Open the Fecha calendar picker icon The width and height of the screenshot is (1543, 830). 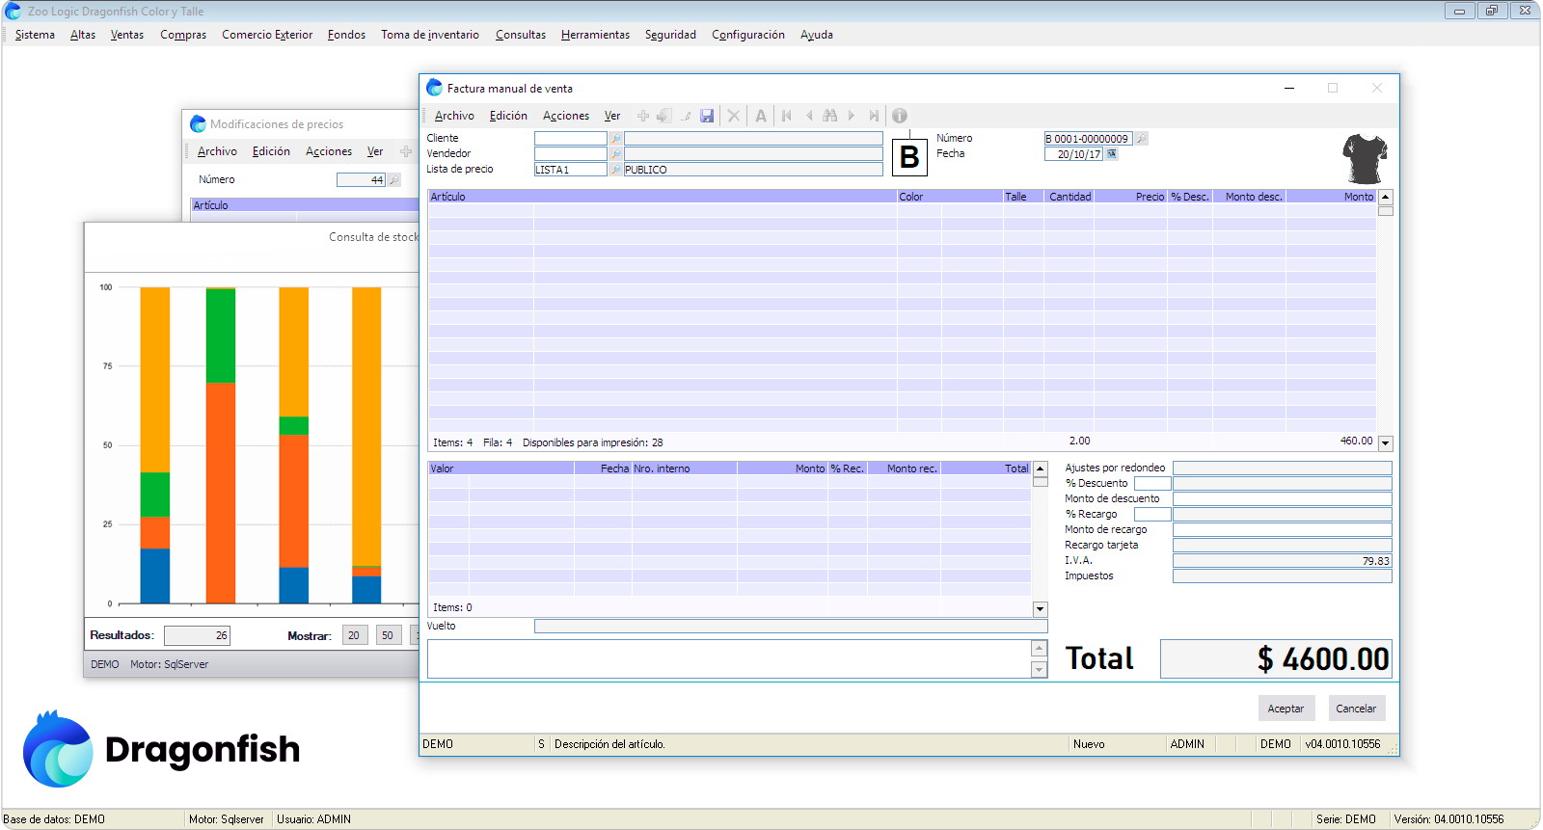[x=1112, y=154]
